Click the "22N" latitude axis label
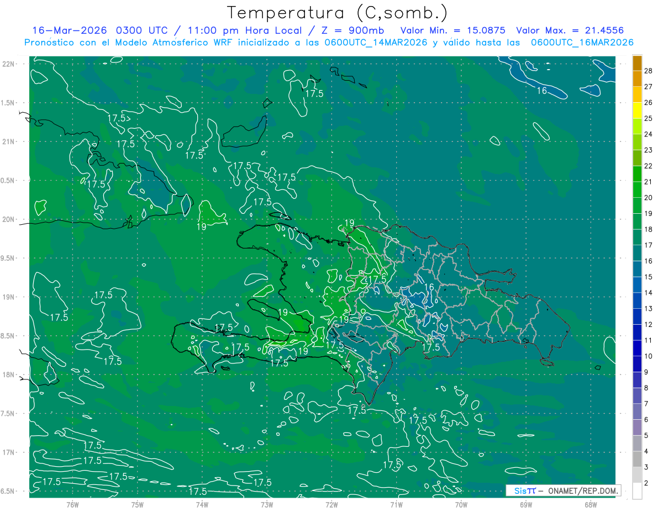 pyautogui.click(x=9, y=64)
